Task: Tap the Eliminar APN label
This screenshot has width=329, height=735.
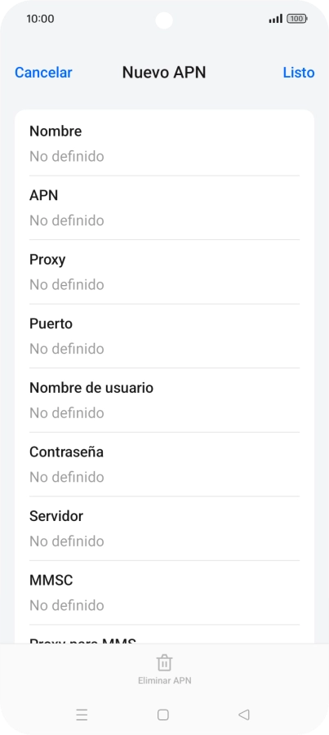Action: point(165,680)
